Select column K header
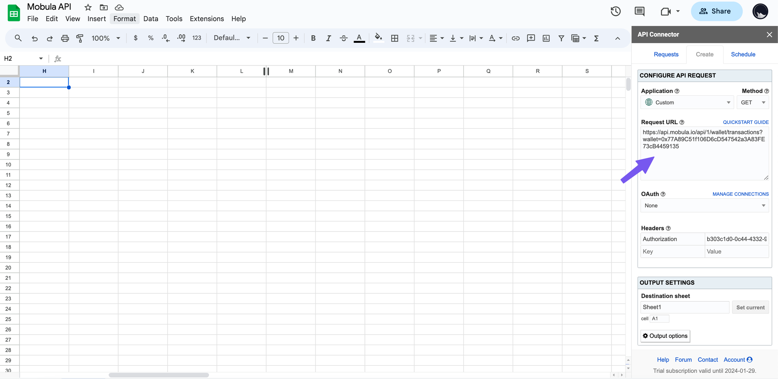778x379 pixels. point(192,71)
